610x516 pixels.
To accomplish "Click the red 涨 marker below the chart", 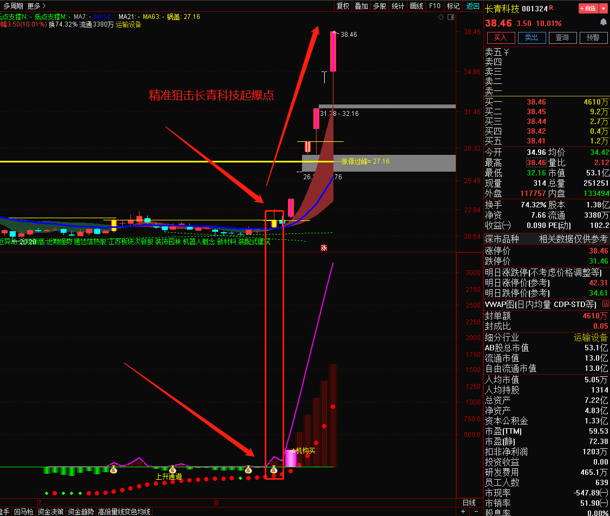I will coord(324,248).
